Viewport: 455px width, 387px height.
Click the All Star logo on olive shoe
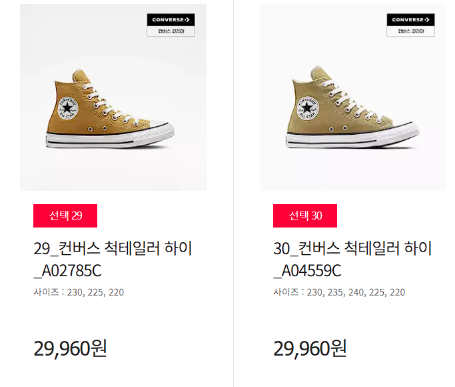(308, 108)
